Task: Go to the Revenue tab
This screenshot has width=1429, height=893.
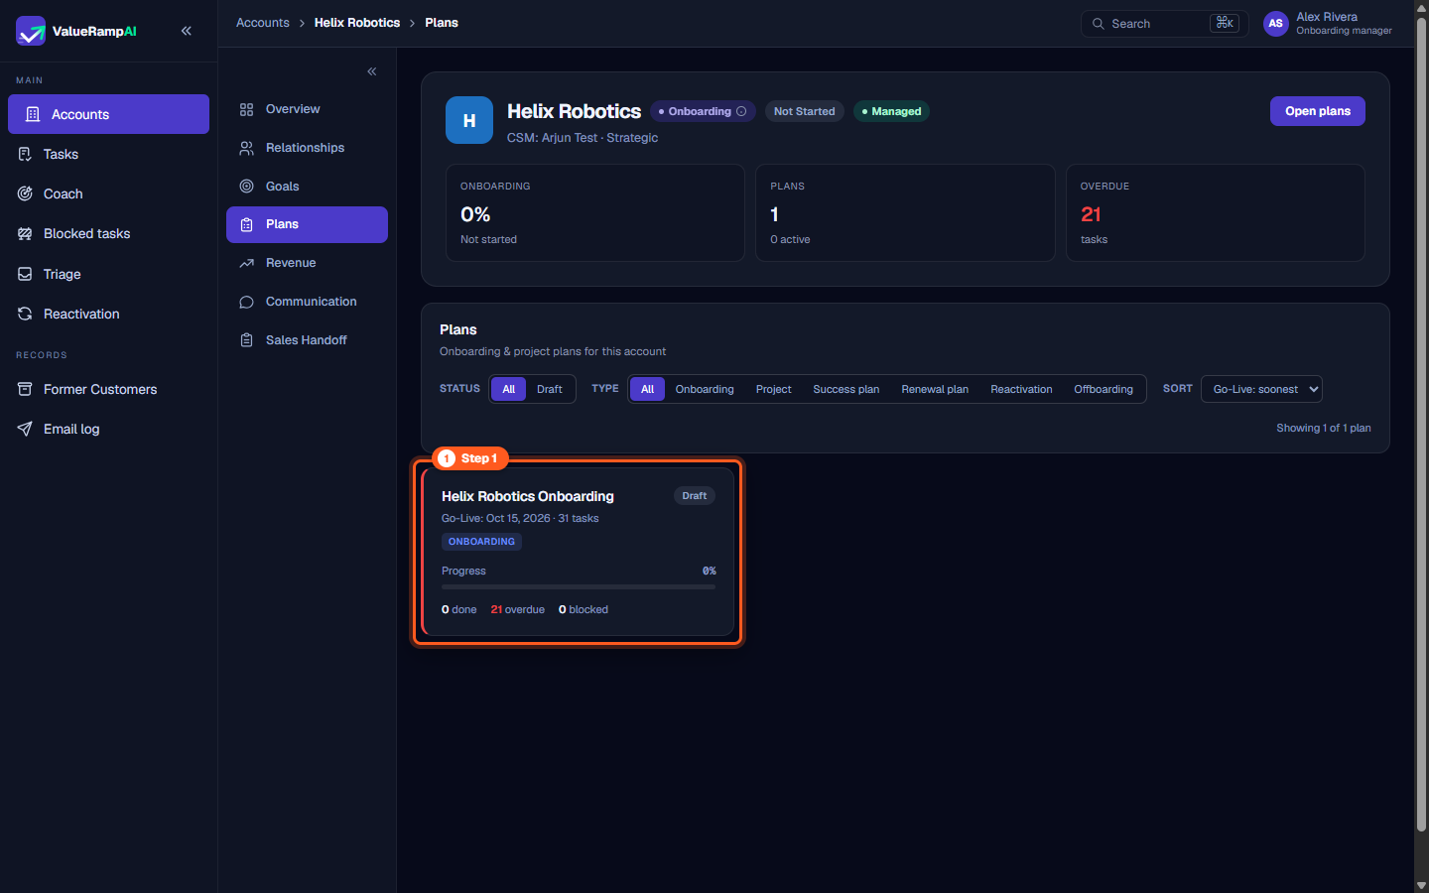Action: [x=307, y=263]
